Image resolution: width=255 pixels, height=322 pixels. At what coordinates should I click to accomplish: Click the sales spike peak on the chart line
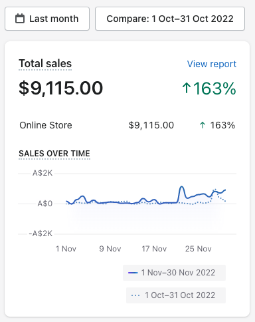pyautogui.click(x=182, y=187)
